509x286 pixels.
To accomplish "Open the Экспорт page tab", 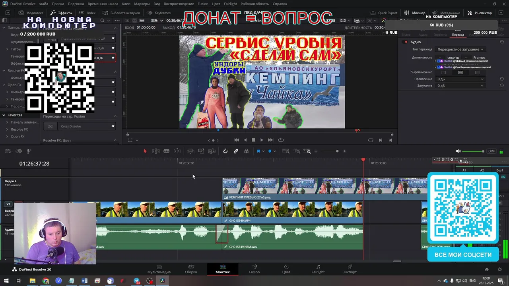I will pyautogui.click(x=350, y=269).
